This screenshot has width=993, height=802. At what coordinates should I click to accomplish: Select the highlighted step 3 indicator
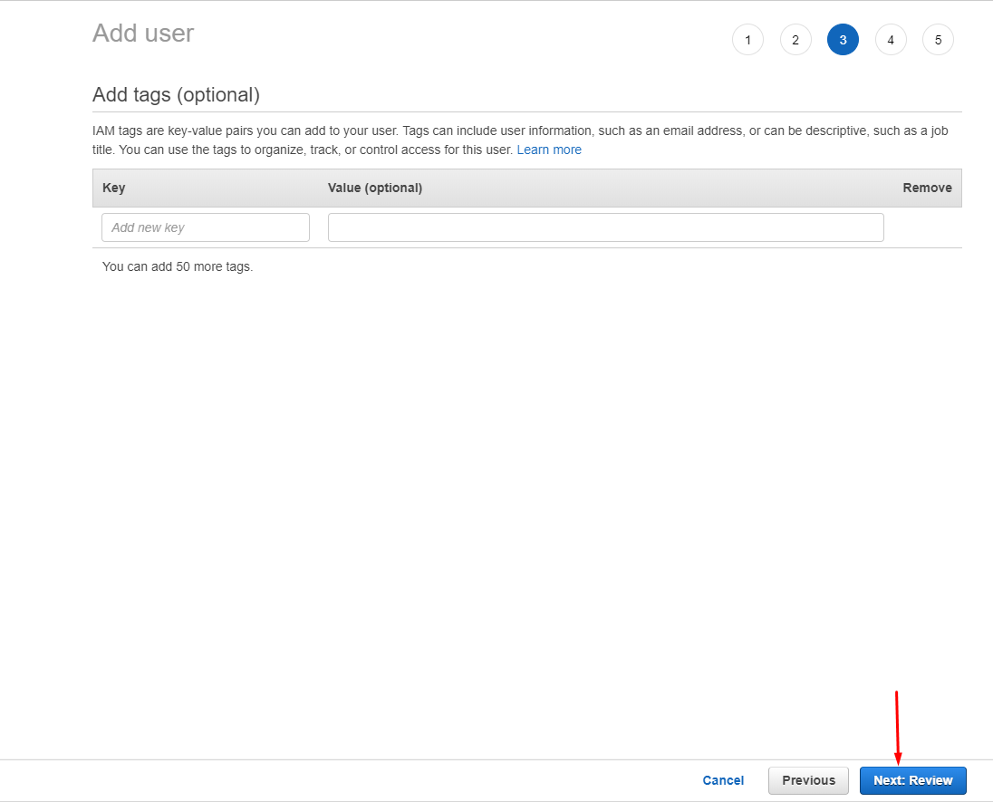843,39
